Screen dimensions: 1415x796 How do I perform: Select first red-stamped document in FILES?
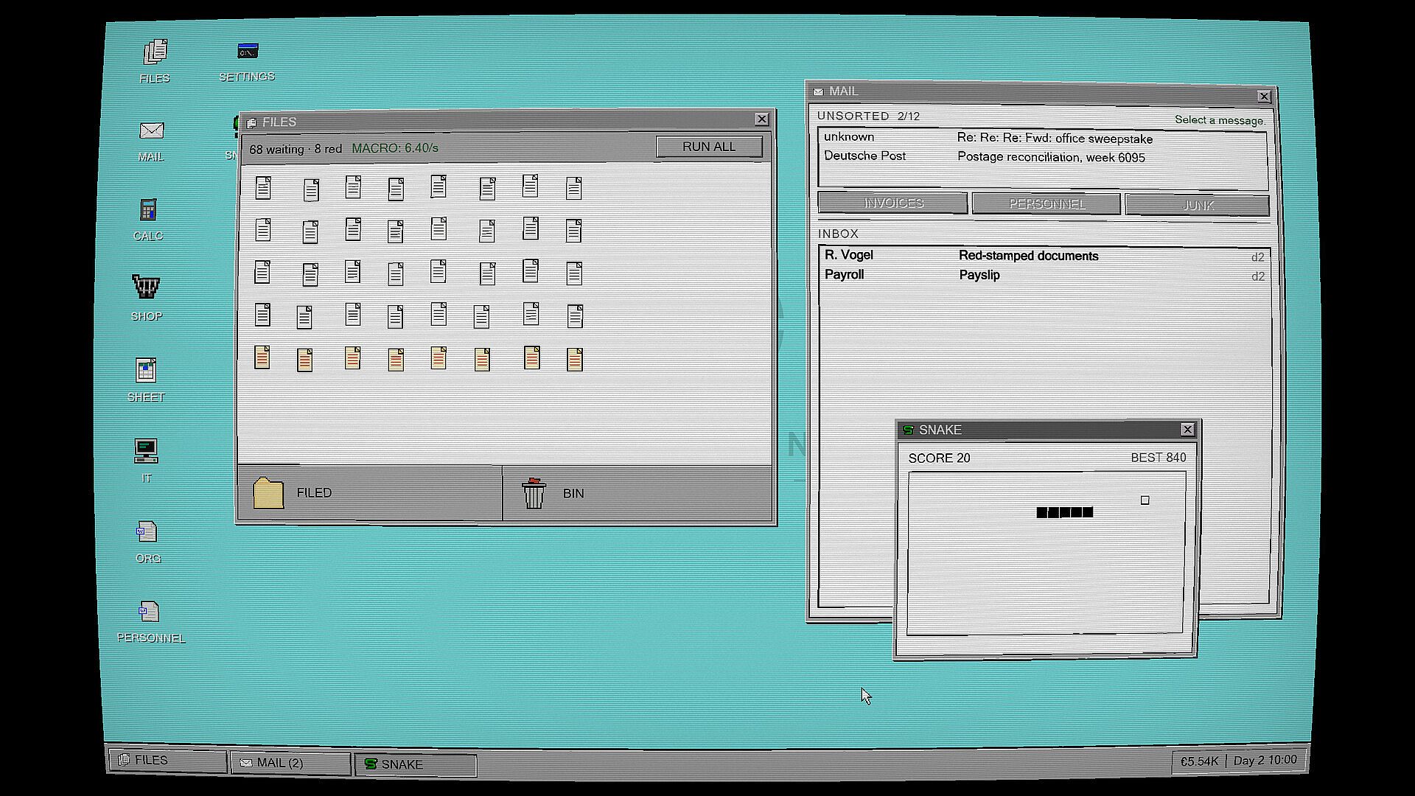[x=262, y=357]
